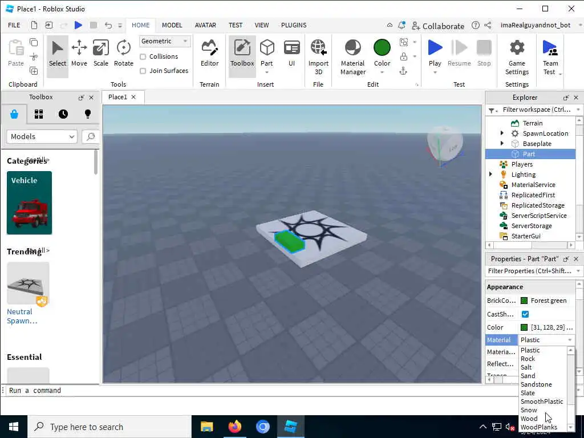
Task: Open the UI insert tool
Action: click(x=291, y=53)
